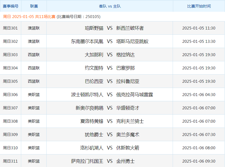Click 西篮联 league in row 周日304
The image size is (225, 167).
pos(34,68)
